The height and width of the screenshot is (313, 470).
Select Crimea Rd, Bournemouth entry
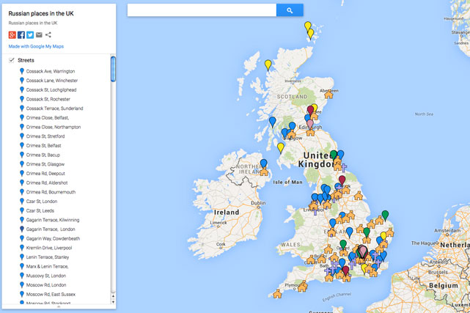click(51, 192)
